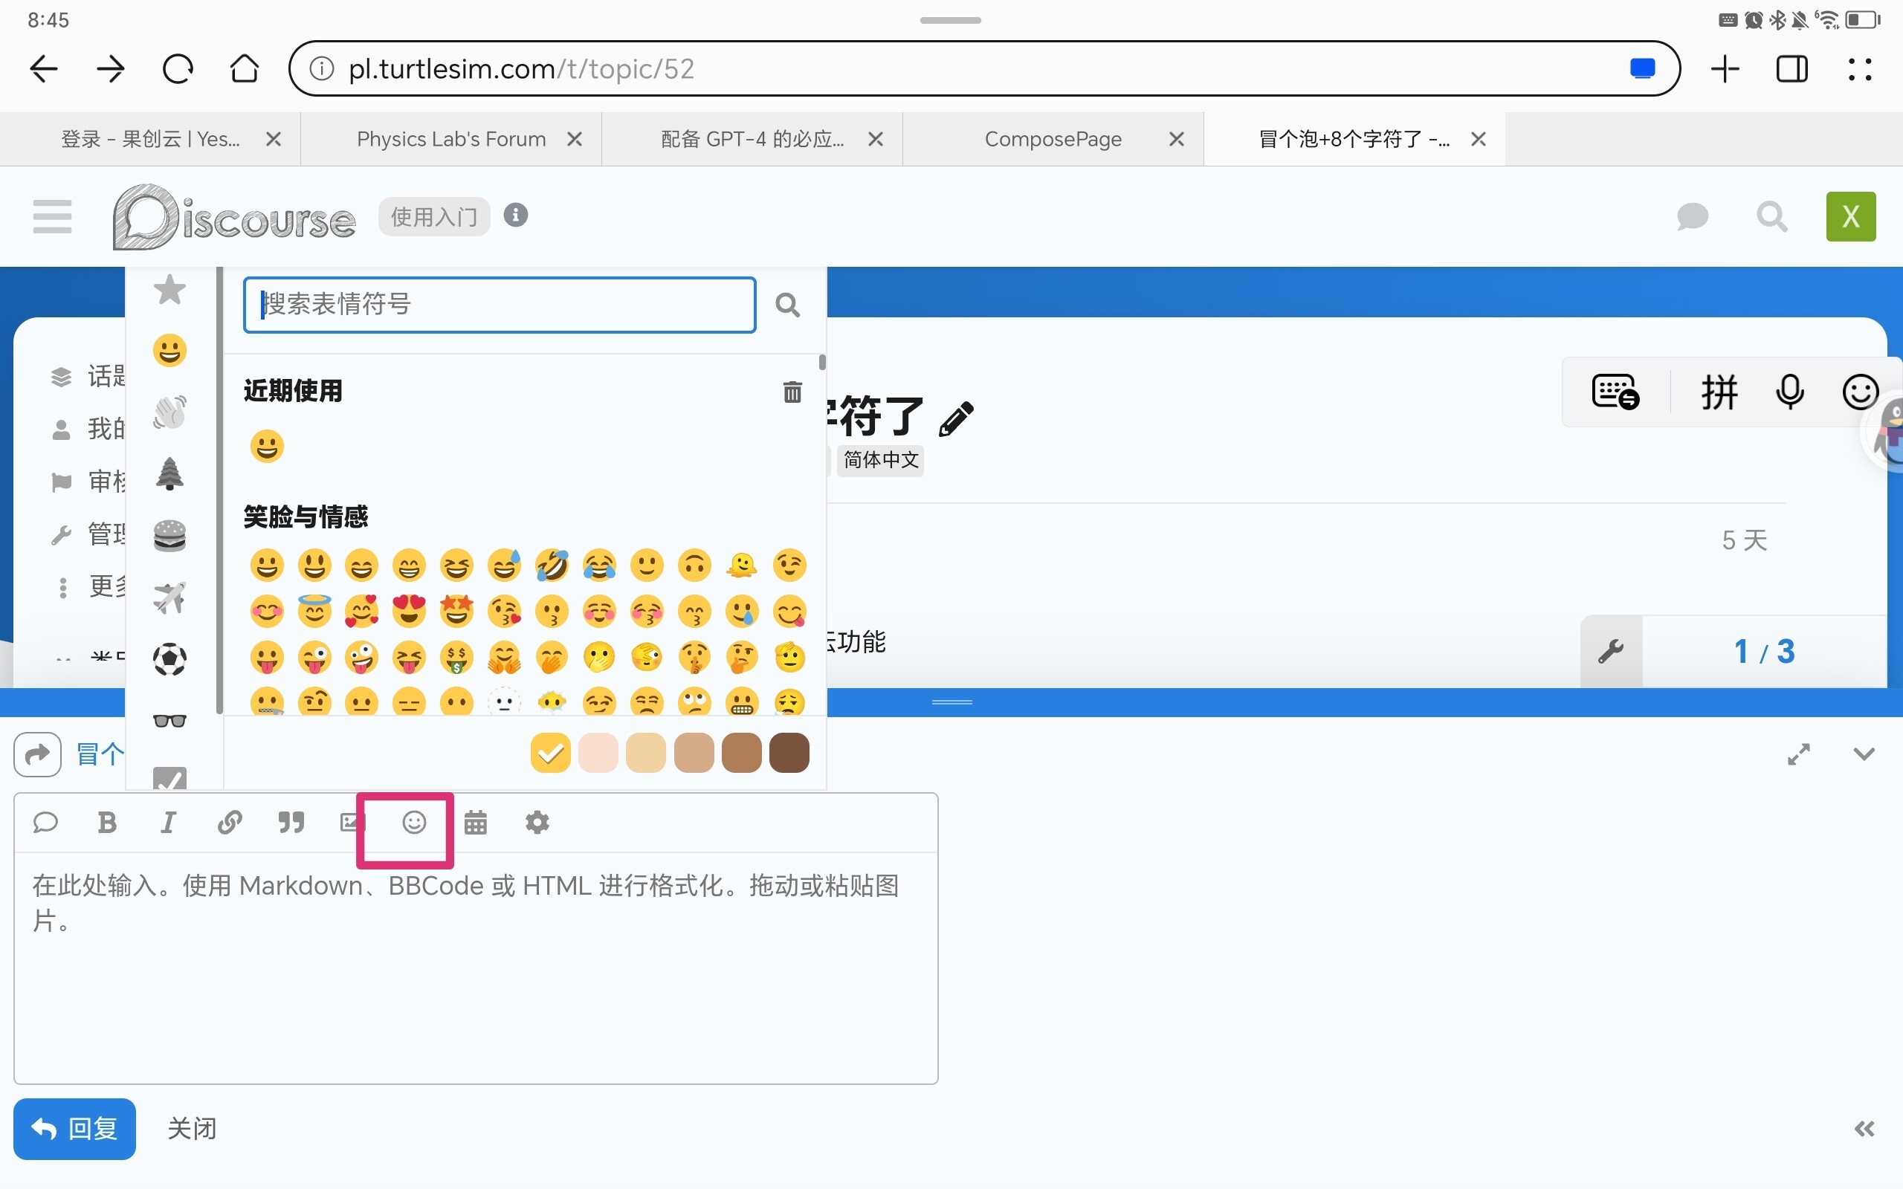Insert date using calendar icon
Screen dimensions: 1903x1189
(x=476, y=823)
